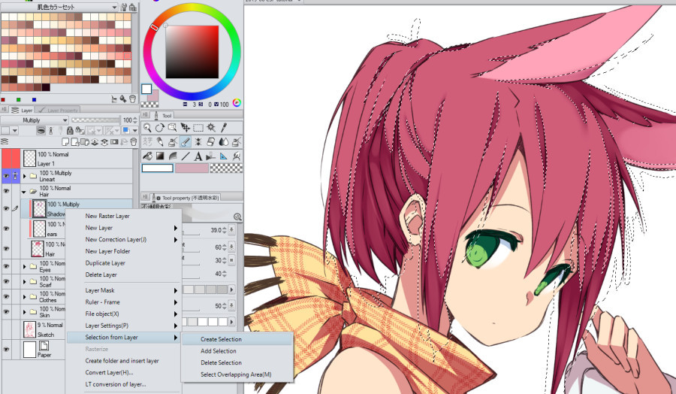Select the white main drawing color swatch
Image resolution: width=676 pixels, height=394 pixels.
pos(158,168)
